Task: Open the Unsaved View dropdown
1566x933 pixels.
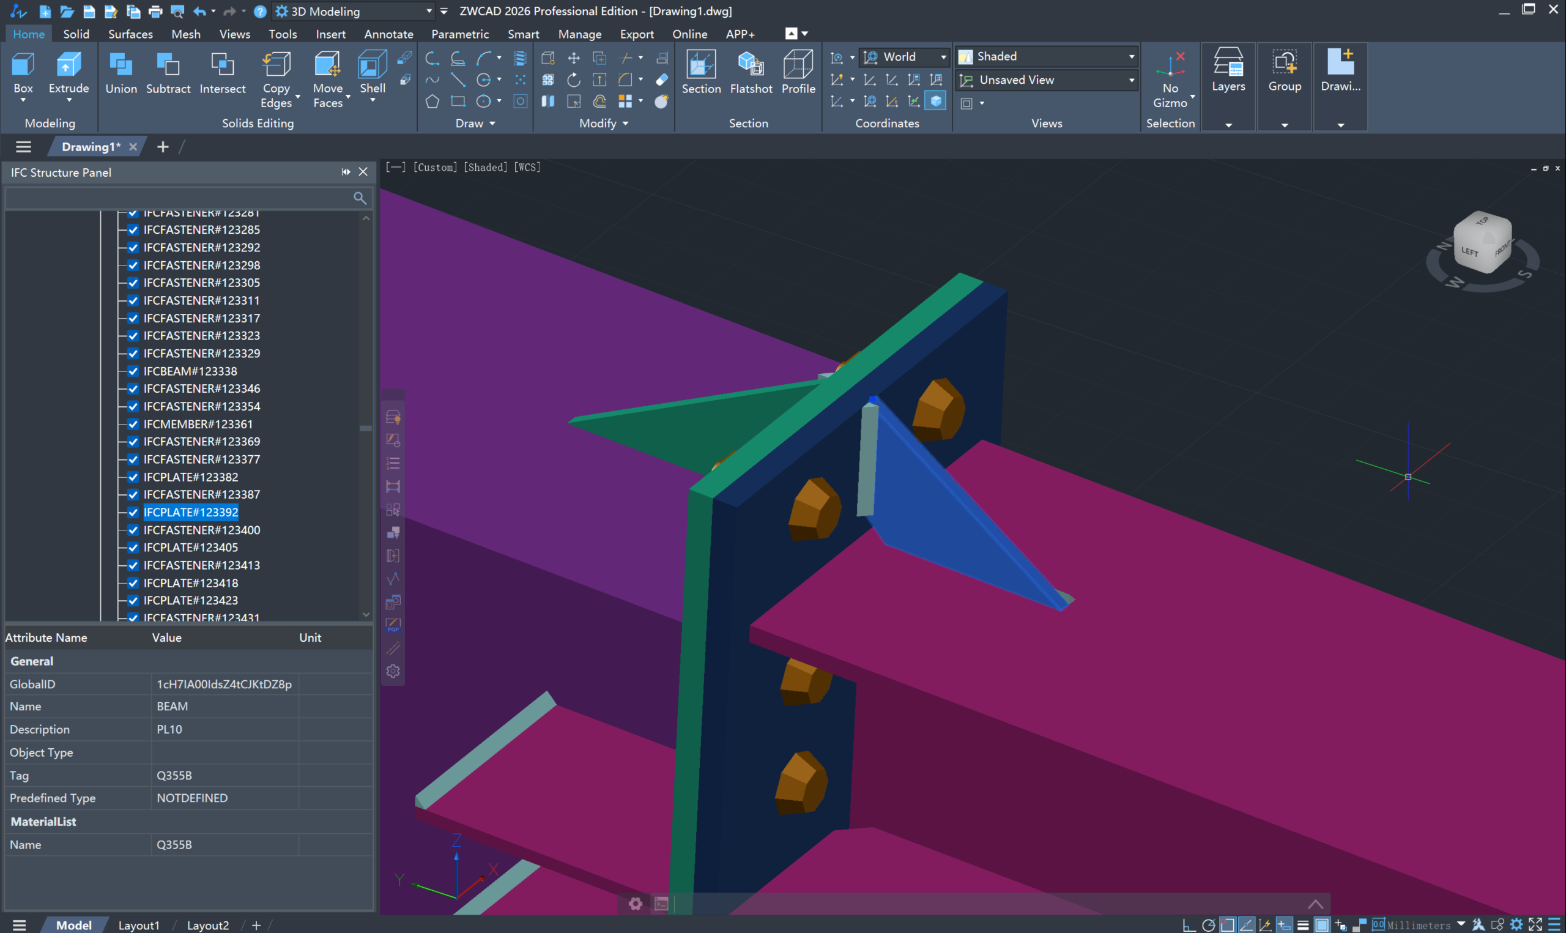Action: pos(1047,80)
